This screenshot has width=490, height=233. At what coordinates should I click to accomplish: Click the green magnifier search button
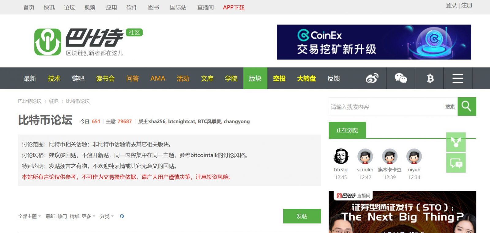(x=466, y=106)
